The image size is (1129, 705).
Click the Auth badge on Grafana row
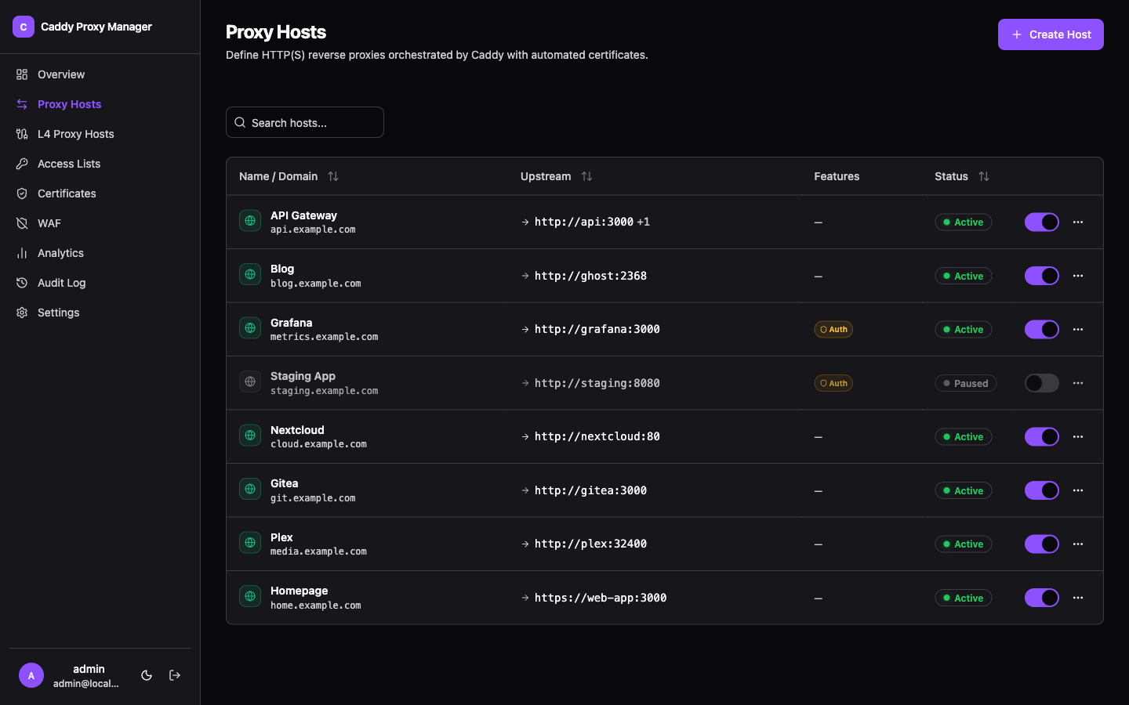tap(833, 329)
